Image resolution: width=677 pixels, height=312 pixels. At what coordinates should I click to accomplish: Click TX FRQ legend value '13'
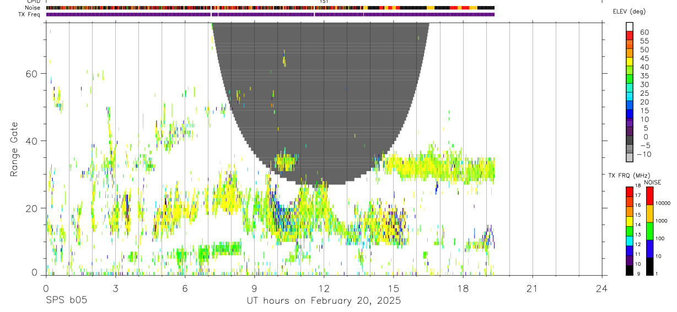(x=637, y=235)
